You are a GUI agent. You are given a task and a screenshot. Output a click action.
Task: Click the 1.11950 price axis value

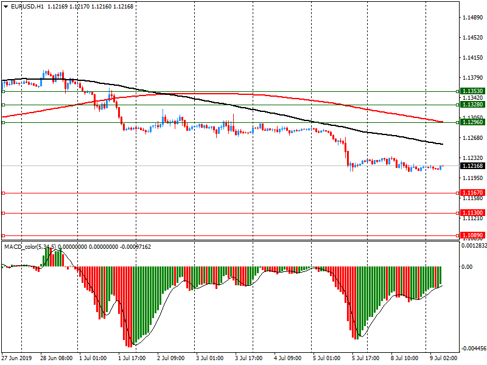point(473,178)
